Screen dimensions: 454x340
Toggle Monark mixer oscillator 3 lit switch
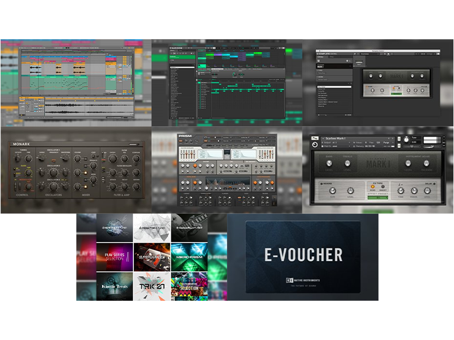[86, 187]
